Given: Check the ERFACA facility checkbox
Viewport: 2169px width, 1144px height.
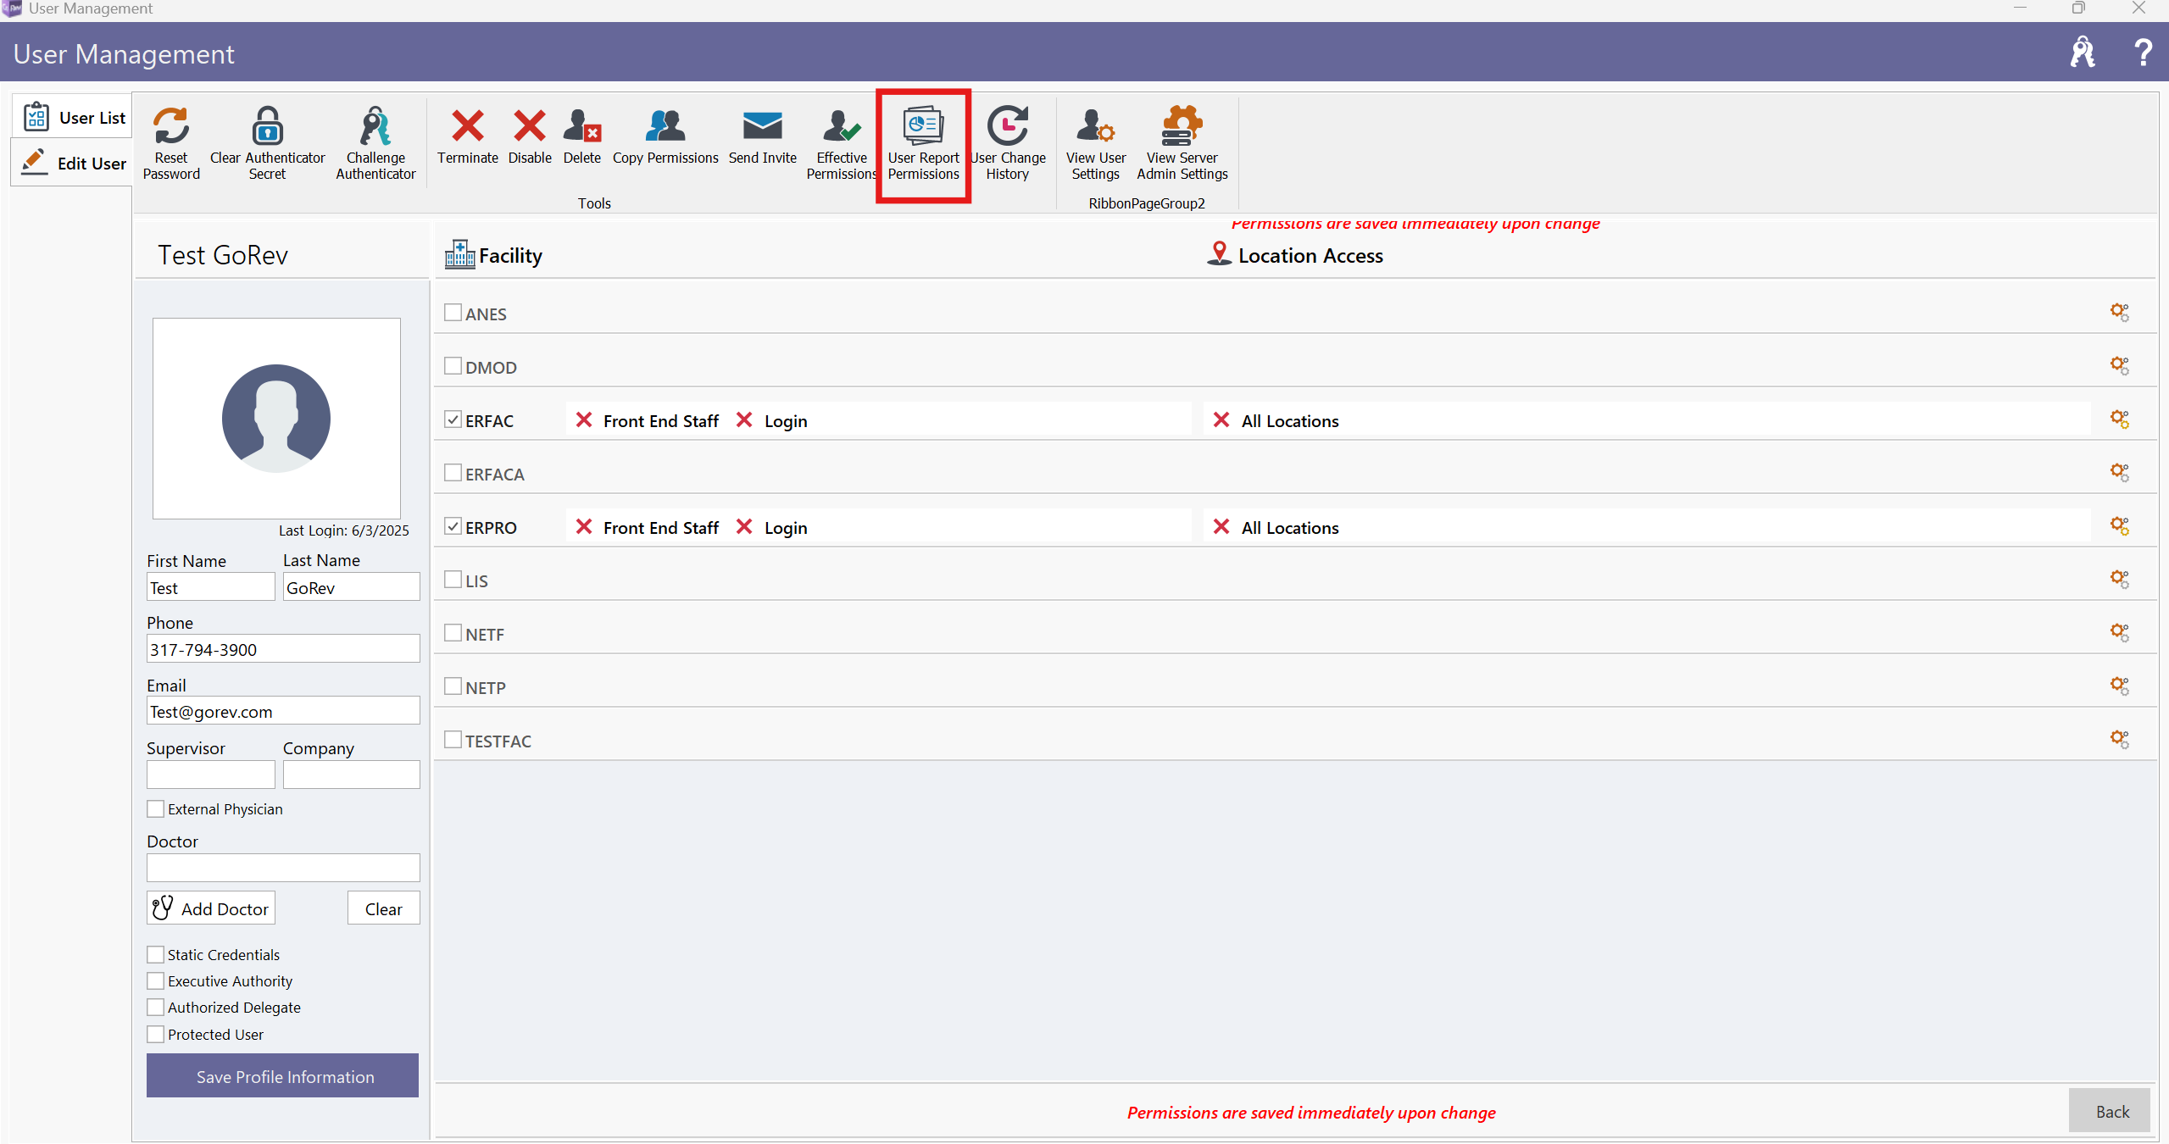Looking at the screenshot, I should point(453,473).
